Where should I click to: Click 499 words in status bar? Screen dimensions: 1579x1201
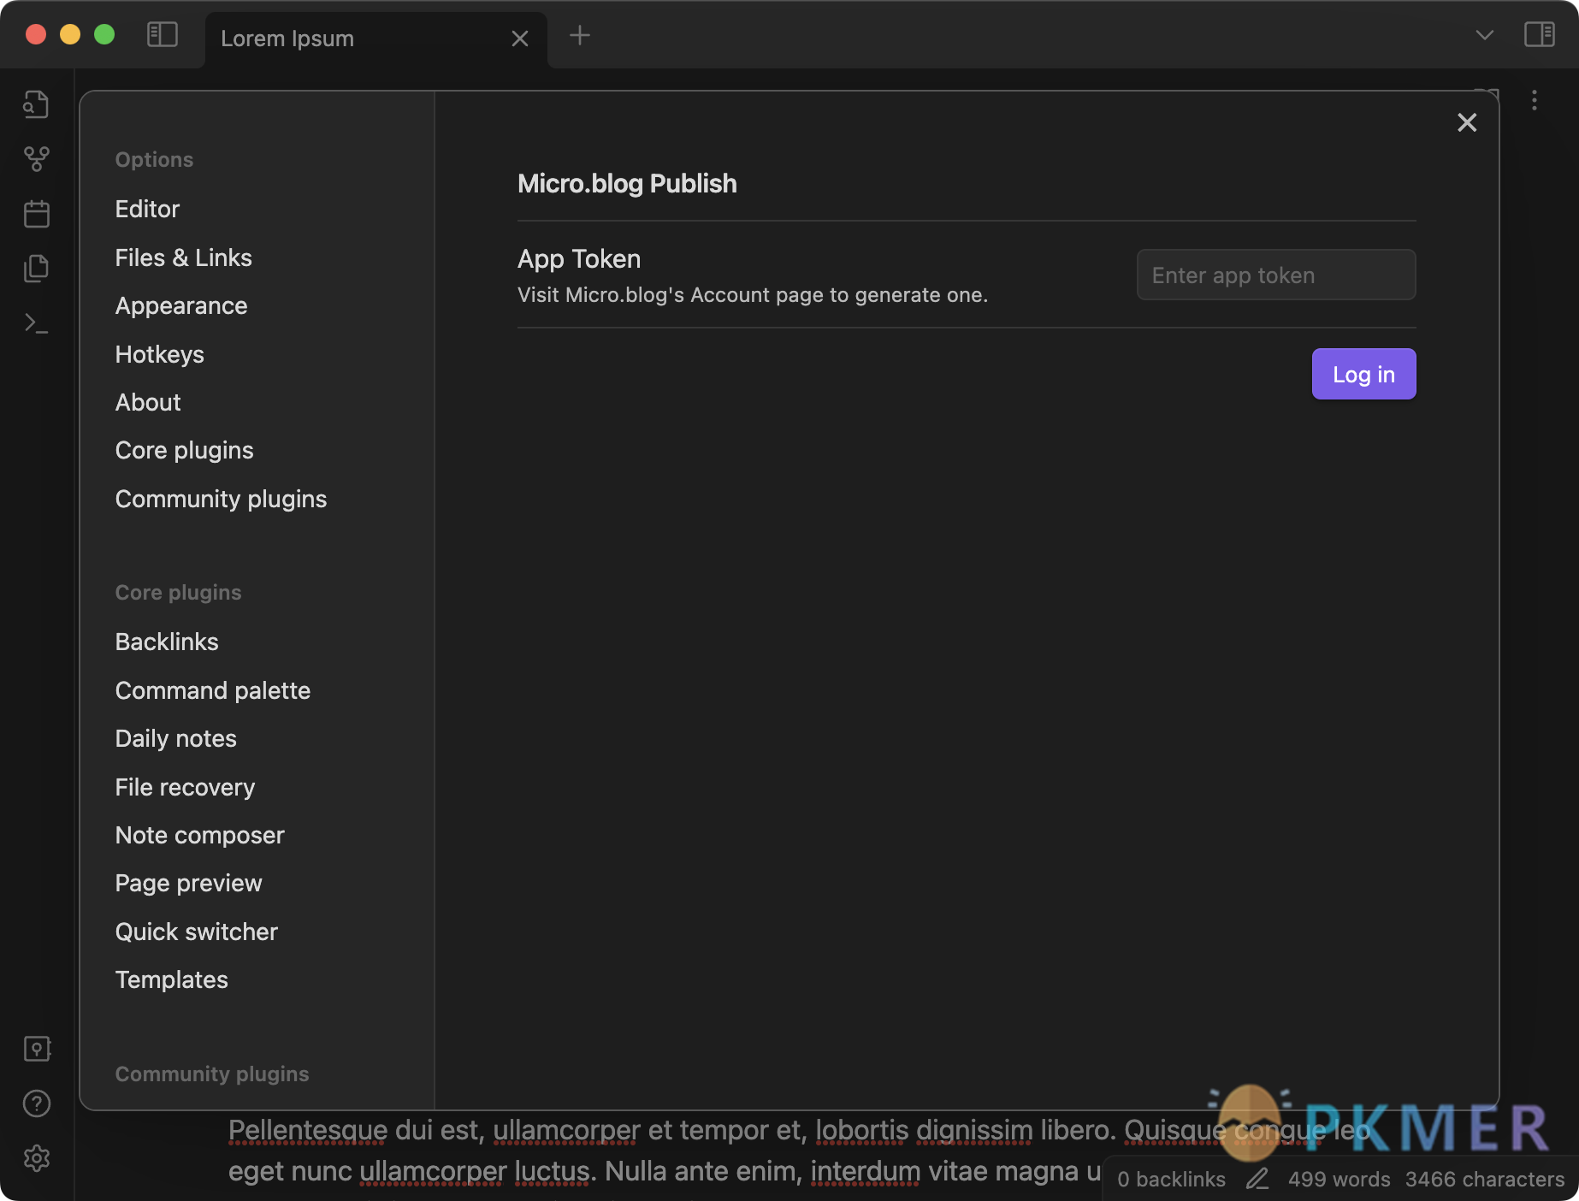coord(1339,1179)
